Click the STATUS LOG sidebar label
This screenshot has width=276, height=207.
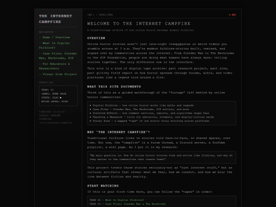46,83
